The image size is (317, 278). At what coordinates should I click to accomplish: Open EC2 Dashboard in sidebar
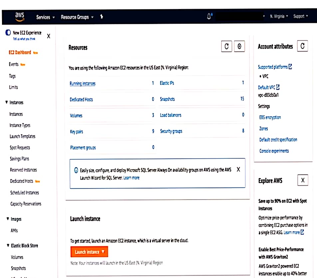[x=20, y=53]
